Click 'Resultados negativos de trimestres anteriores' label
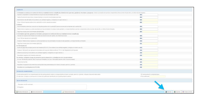Image resolution: width=203 pixels, height=100 pixels. (29, 55)
